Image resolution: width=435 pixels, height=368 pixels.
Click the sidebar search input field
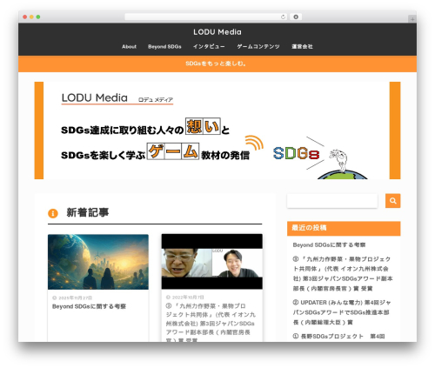coord(332,201)
